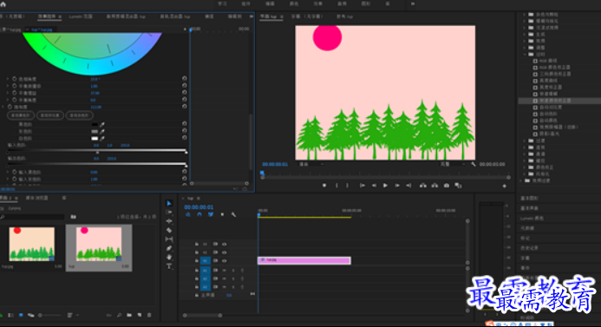
Task: Toggle track lock on clip's video track
Action: [197, 261]
